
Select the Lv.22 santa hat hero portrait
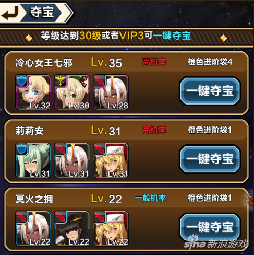click(x=111, y=228)
